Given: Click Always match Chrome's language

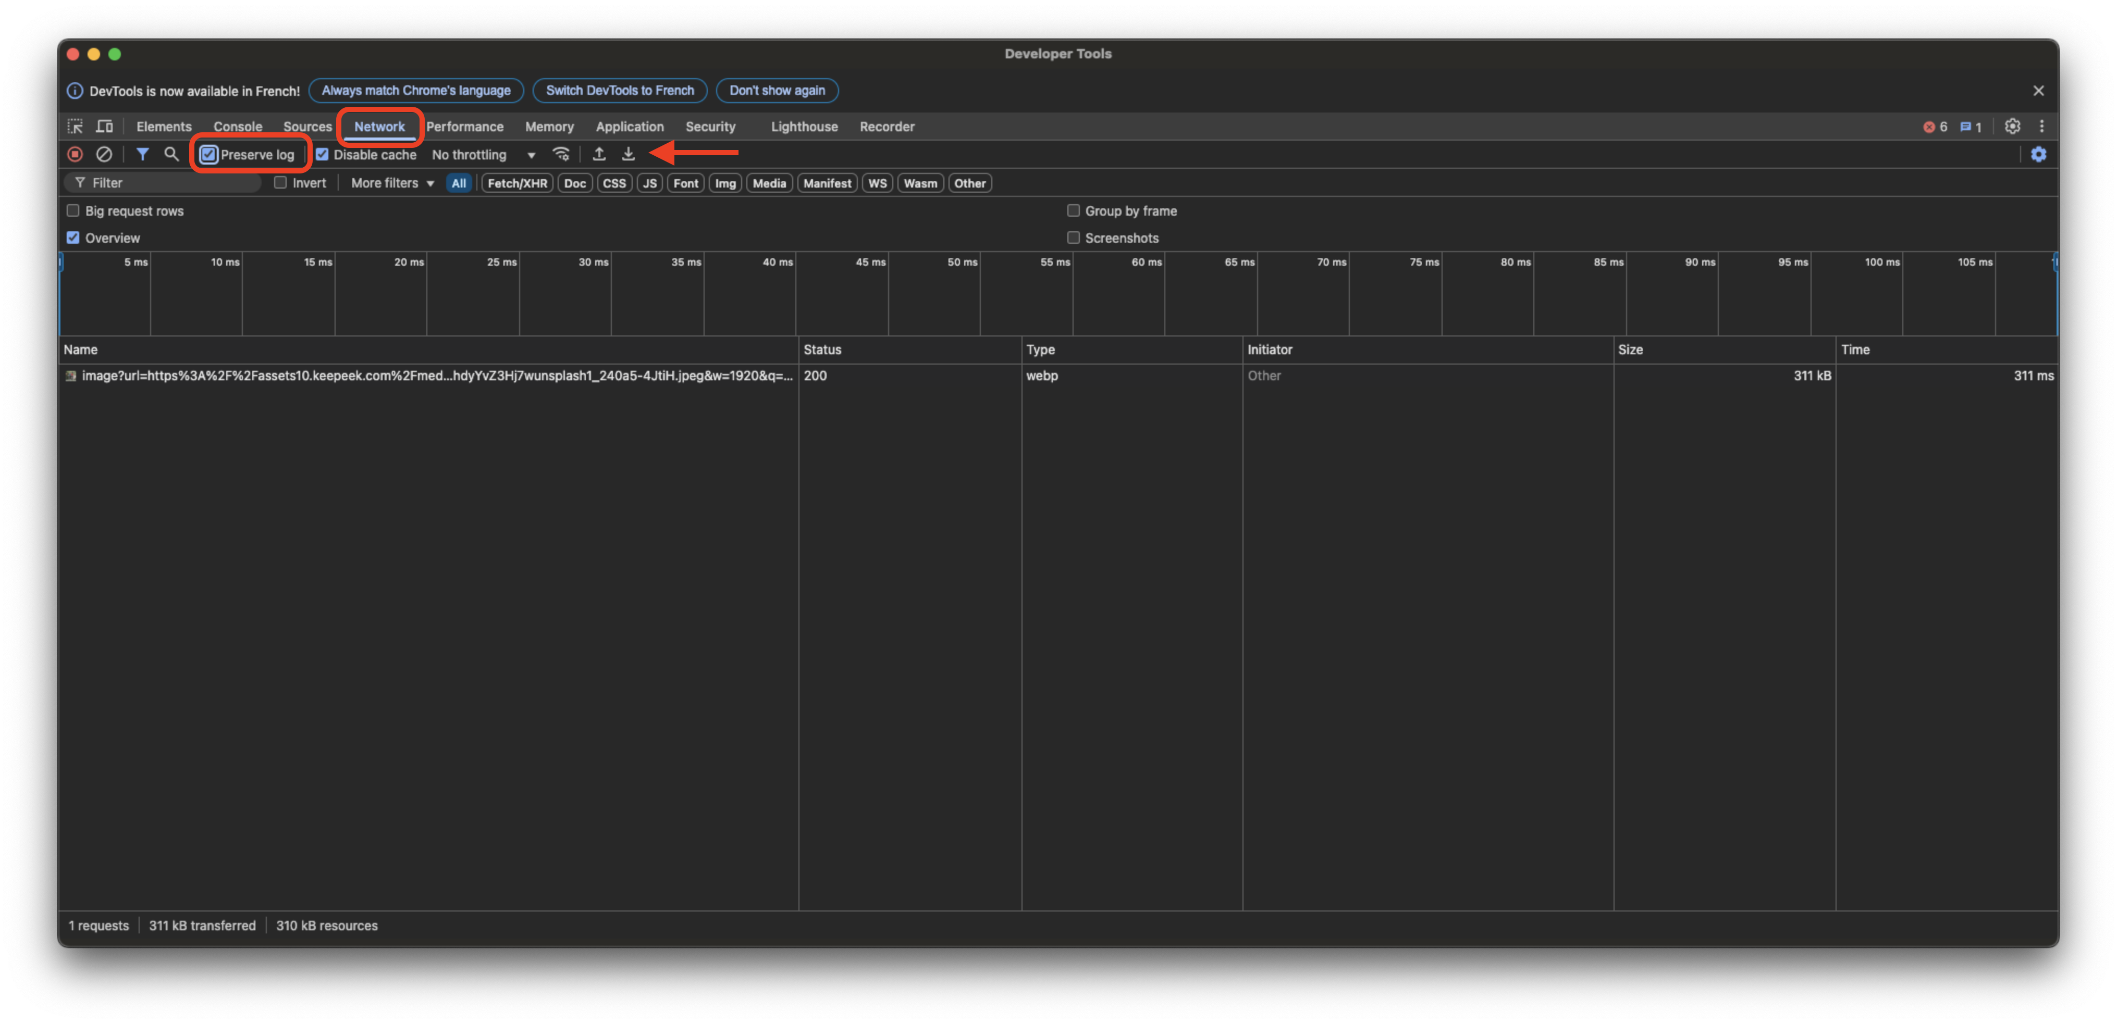Looking at the screenshot, I should click(x=416, y=90).
